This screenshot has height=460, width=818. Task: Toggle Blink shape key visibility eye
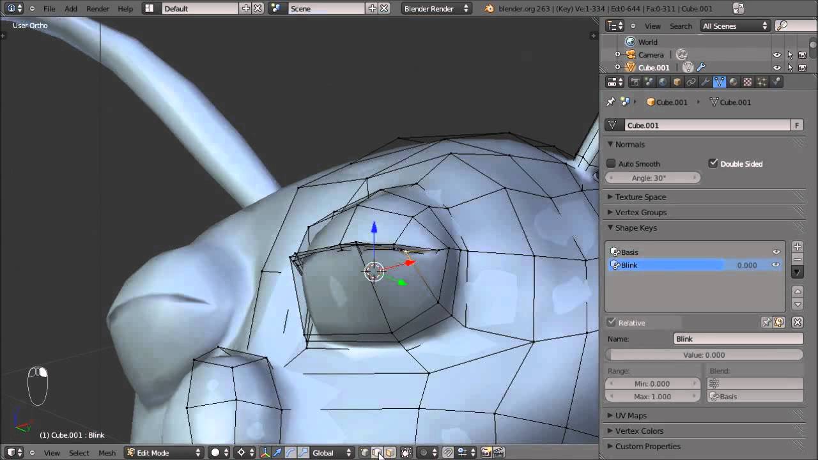[x=775, y=264]
